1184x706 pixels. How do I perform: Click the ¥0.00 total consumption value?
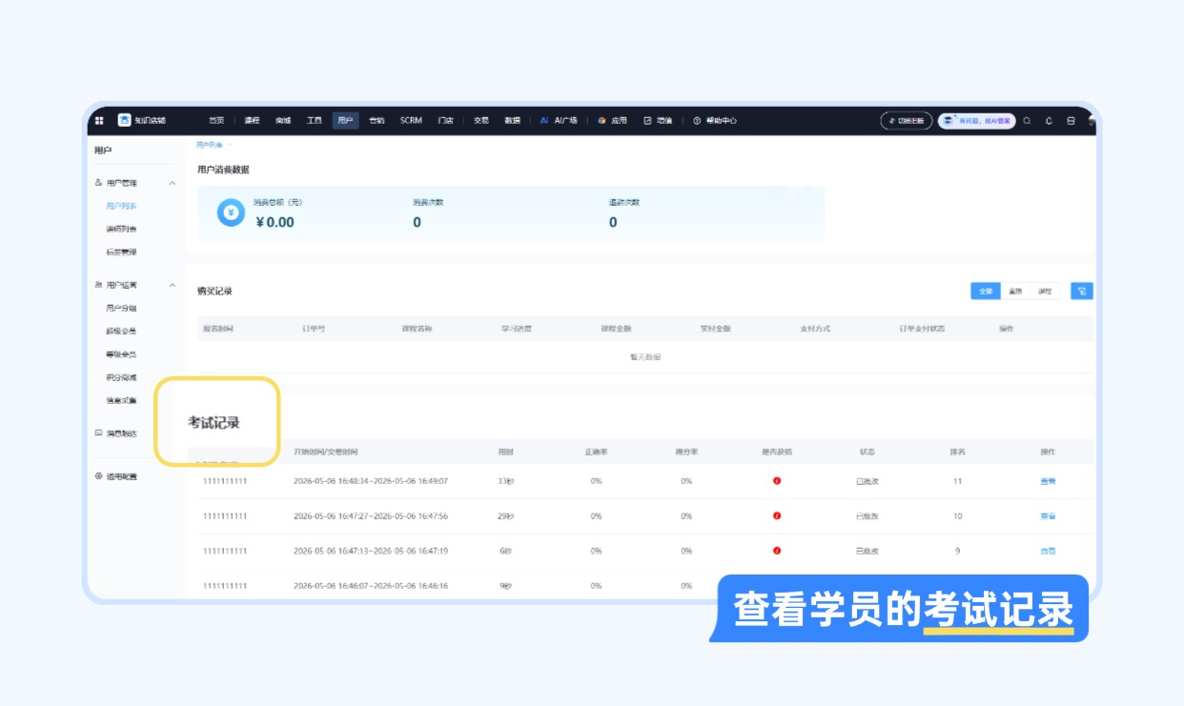point(275,222)
